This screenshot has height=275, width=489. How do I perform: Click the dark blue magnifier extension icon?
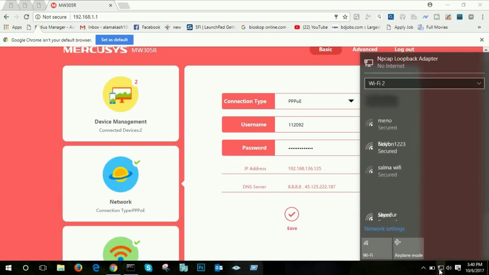tap(391, 17)
